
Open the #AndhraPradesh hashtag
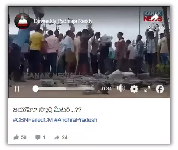pyautogui.click(x=76, y=120)
